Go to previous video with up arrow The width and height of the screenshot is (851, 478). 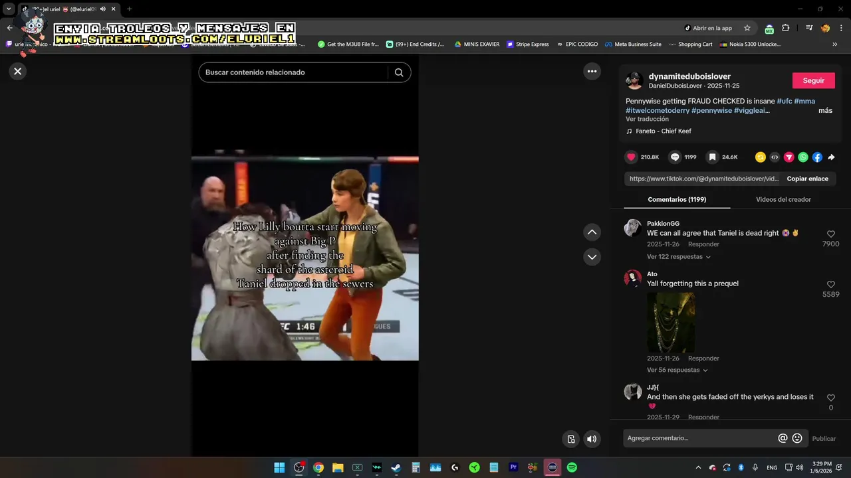point(592,232)
